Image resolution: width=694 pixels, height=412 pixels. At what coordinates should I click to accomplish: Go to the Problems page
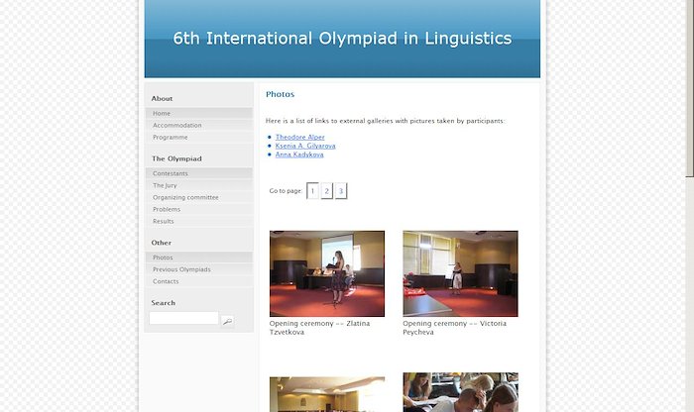pyautogui.click(x=199, y=209)
